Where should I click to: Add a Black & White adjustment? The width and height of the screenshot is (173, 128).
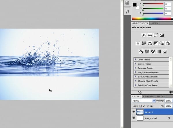[156, 43]
